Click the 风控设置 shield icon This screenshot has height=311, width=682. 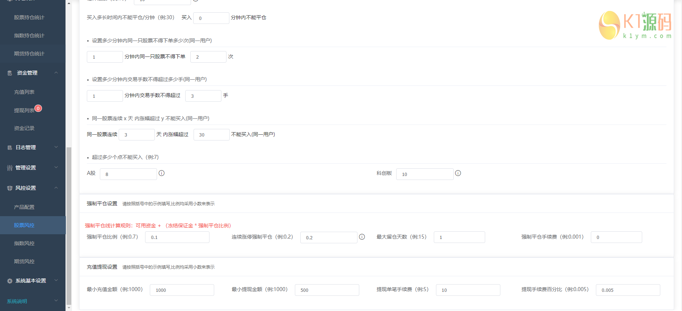click(x=10, y=188)
